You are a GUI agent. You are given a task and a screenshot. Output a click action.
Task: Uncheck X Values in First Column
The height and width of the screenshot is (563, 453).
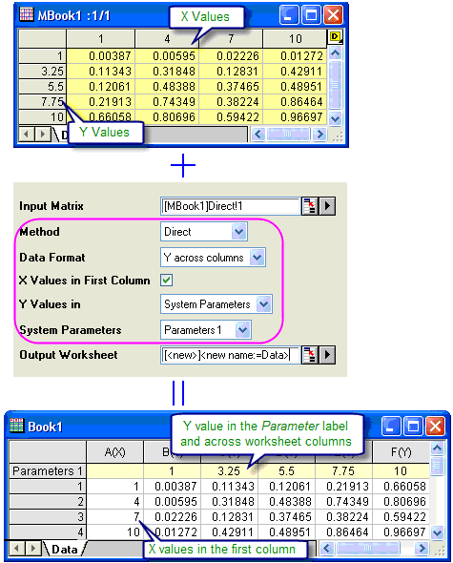click(x=167, y=280)
